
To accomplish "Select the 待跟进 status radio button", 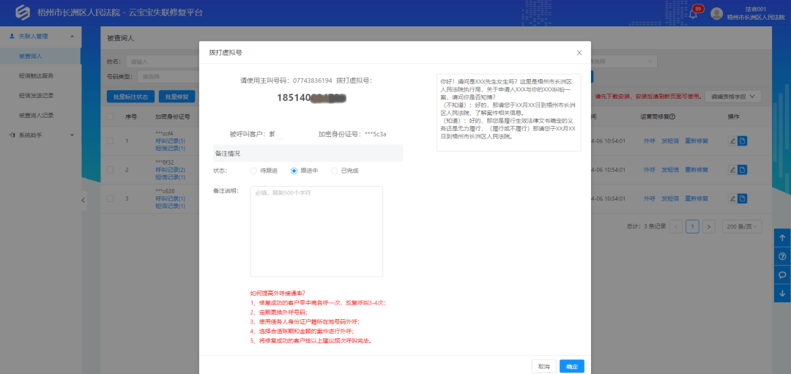I will (x=254, y=171).
